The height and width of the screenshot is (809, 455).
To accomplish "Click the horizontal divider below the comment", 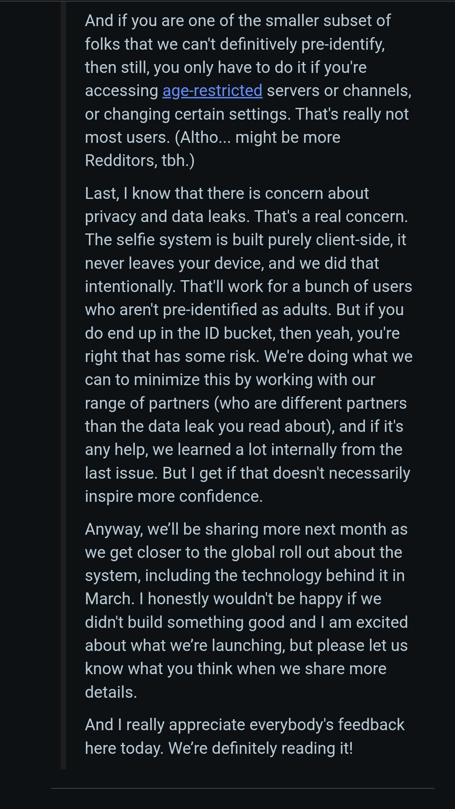I will pos(243,788).
